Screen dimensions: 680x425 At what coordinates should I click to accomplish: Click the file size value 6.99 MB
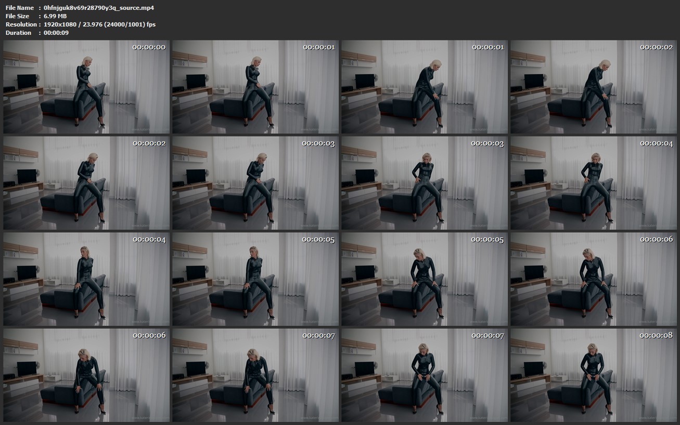click(55, 16)
